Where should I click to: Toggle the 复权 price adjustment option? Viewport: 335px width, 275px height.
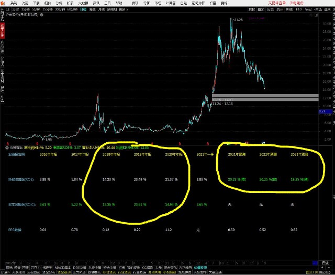tap(252, 9)
